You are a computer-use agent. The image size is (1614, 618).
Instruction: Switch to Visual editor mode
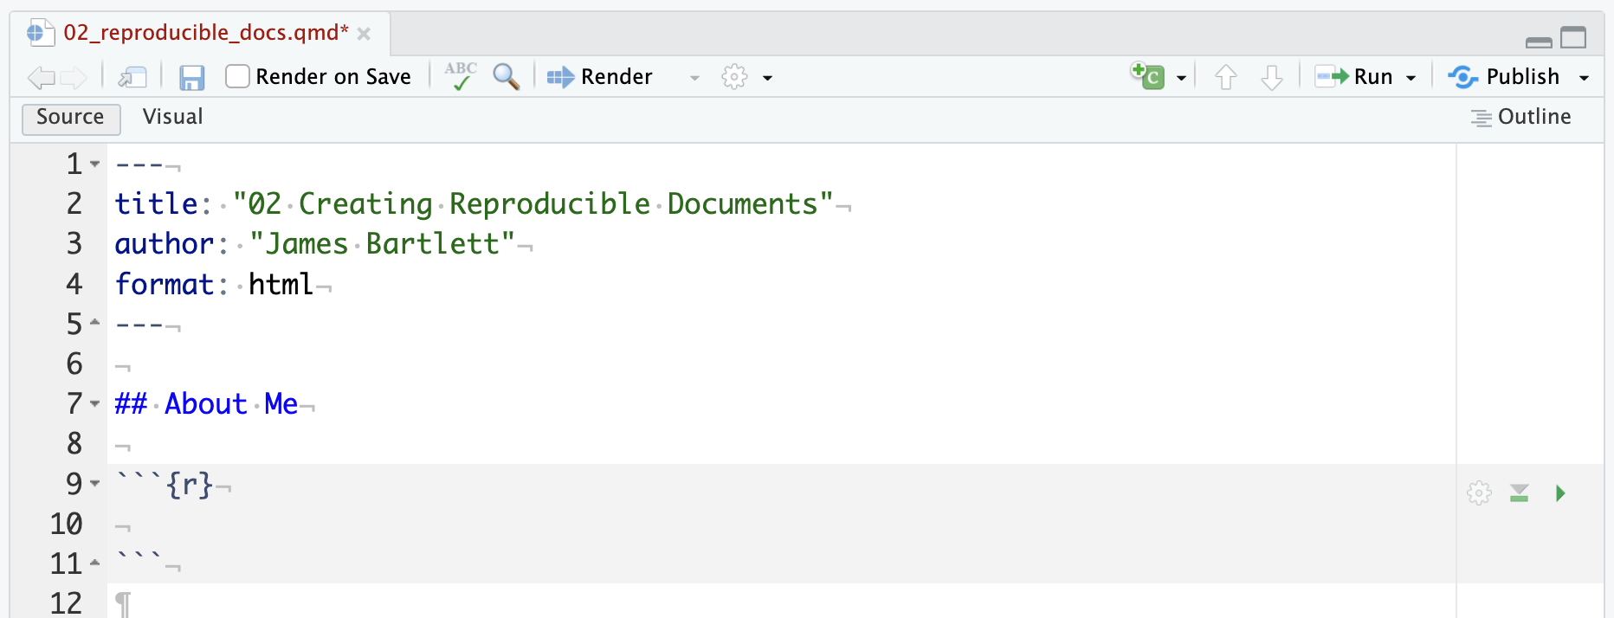point(172,117)
